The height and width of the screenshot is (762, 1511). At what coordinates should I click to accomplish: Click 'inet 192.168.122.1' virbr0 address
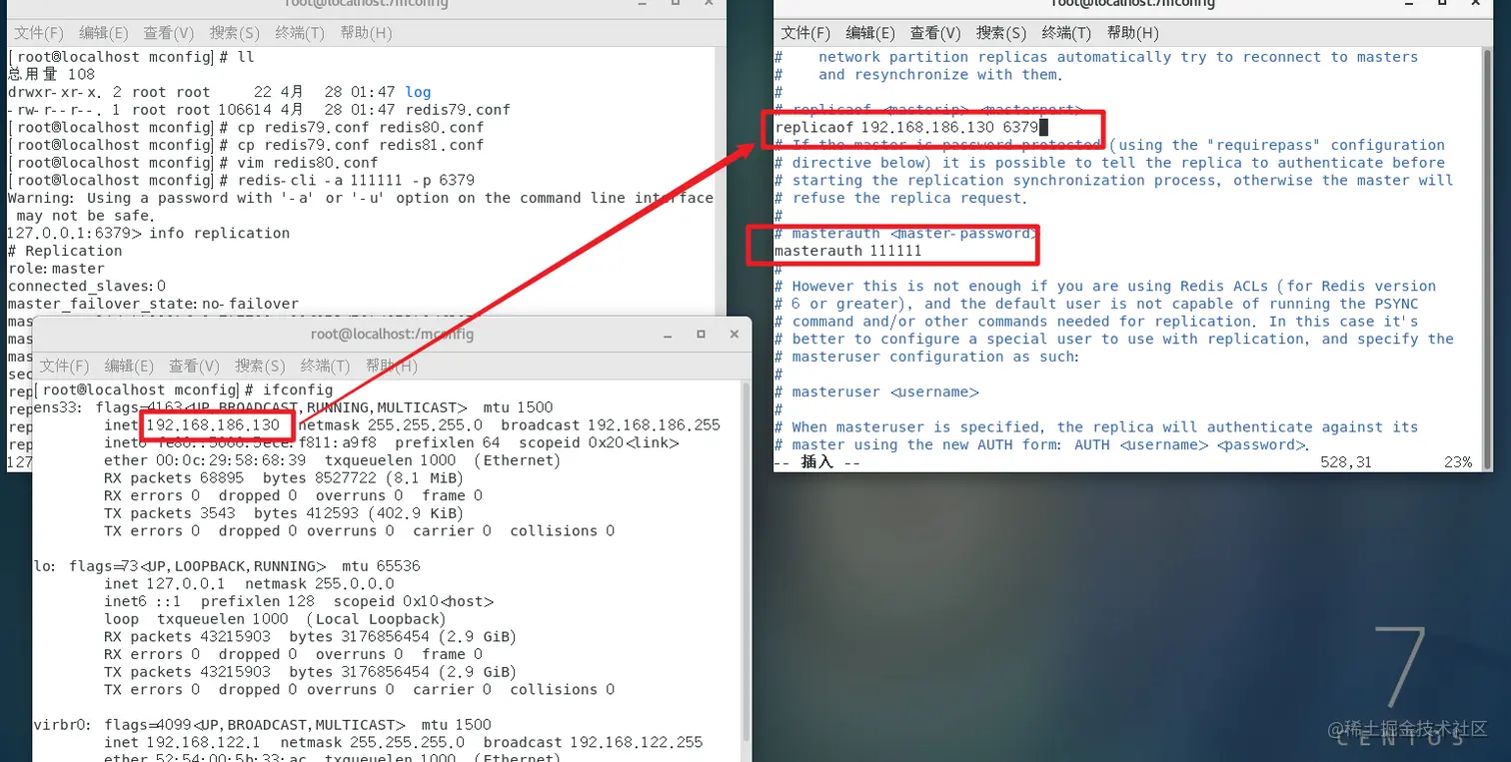pos(183,742)
